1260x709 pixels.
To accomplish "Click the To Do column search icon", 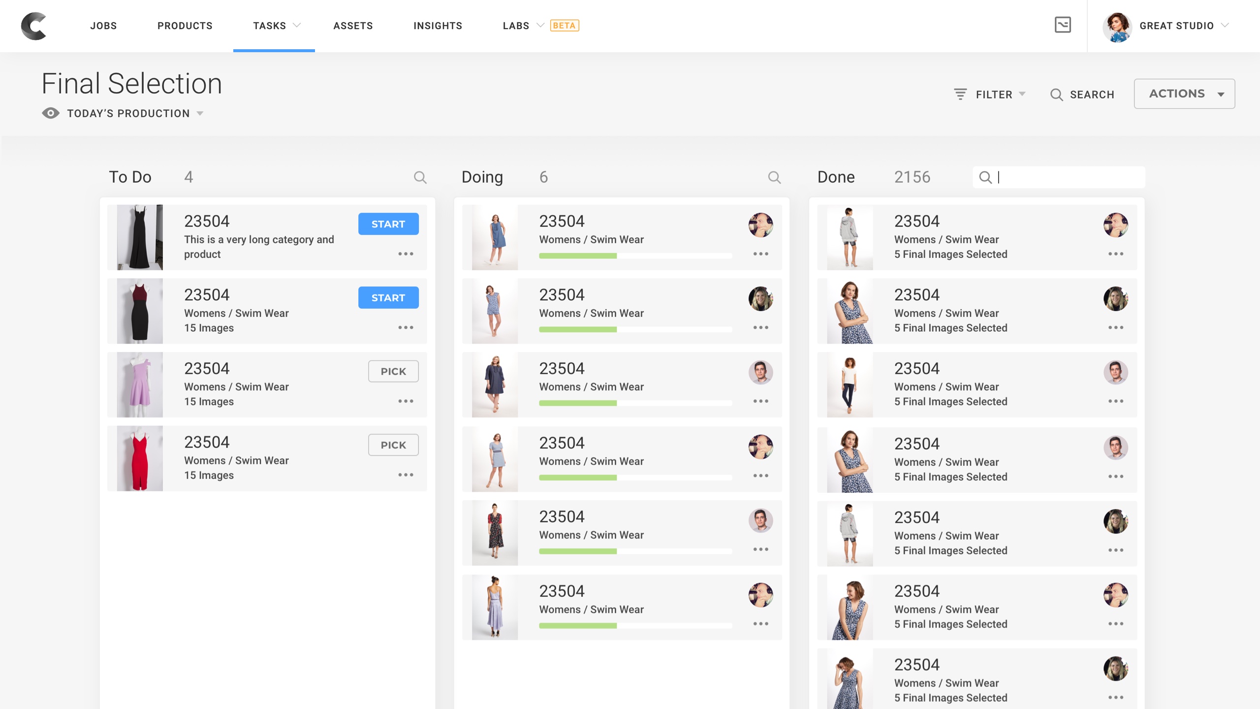I will click(x=420, y=177).
